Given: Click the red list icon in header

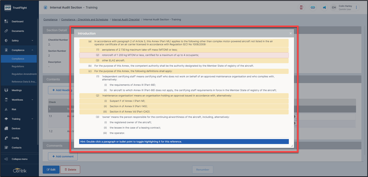Looking at the screenshot, I should [x=301, y=7].
